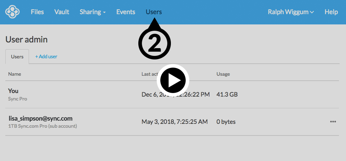Image resolution: width=346 pixels, height=161 pixels.
Task: Click the Last activity column header
Action: click(149, 74)
